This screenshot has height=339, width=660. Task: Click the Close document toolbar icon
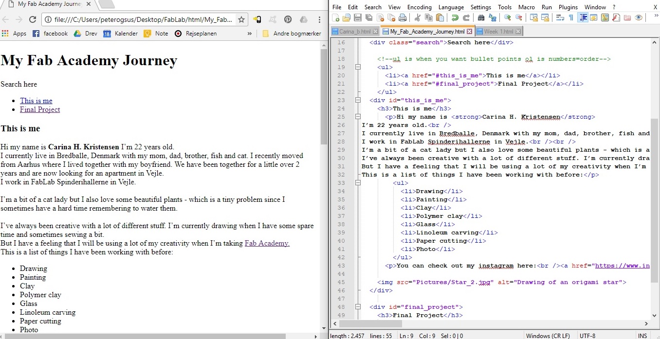pyautogui.click(x=380, y=18)
